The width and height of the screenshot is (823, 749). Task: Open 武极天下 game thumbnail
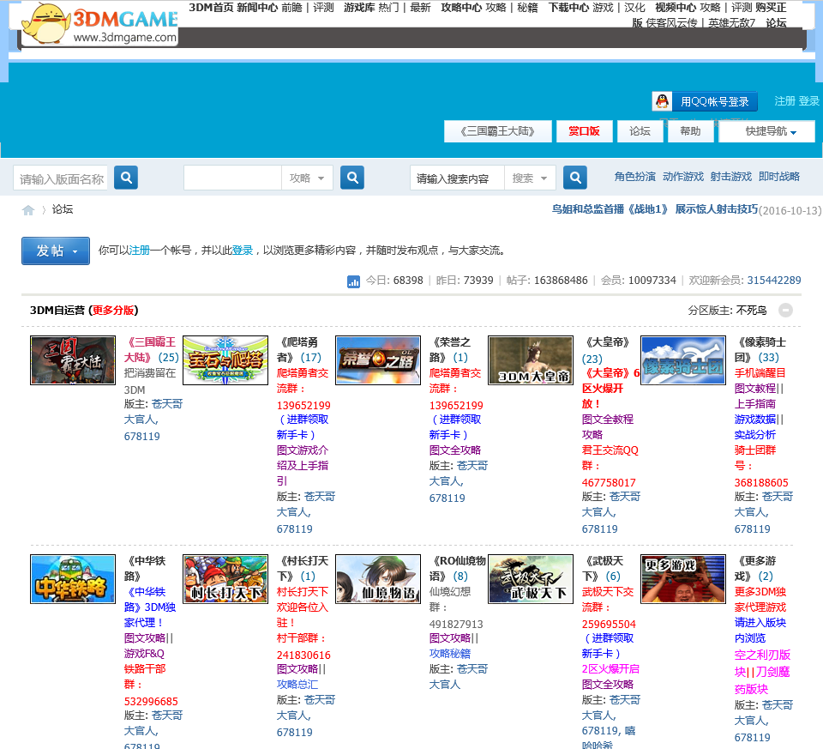point(531,579)
